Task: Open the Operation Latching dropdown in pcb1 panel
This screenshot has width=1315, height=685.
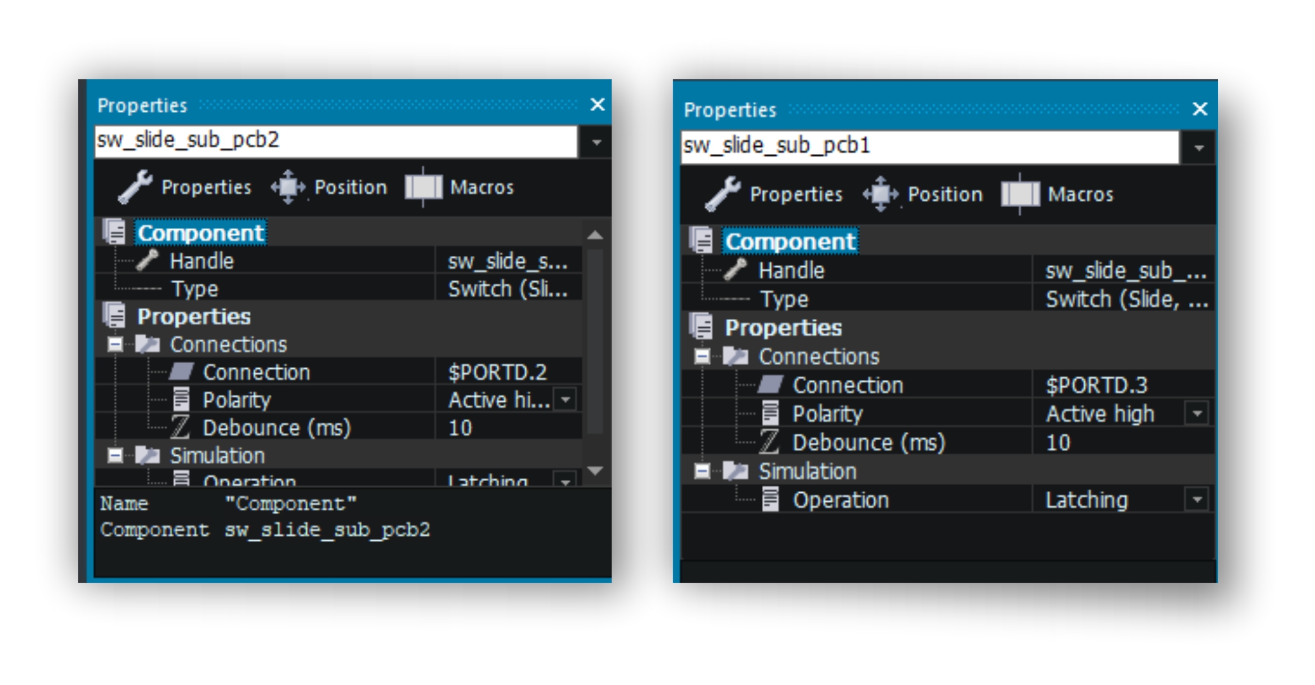Action: coord(1197,499)
